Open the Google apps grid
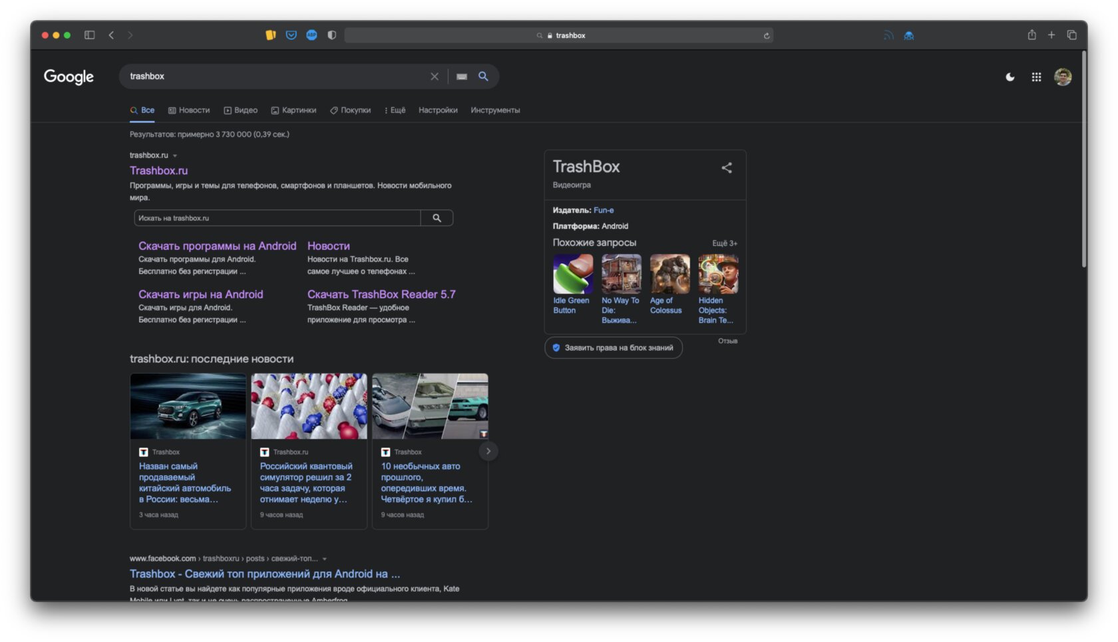The image size is (1118, 642). click(1036, 77)
